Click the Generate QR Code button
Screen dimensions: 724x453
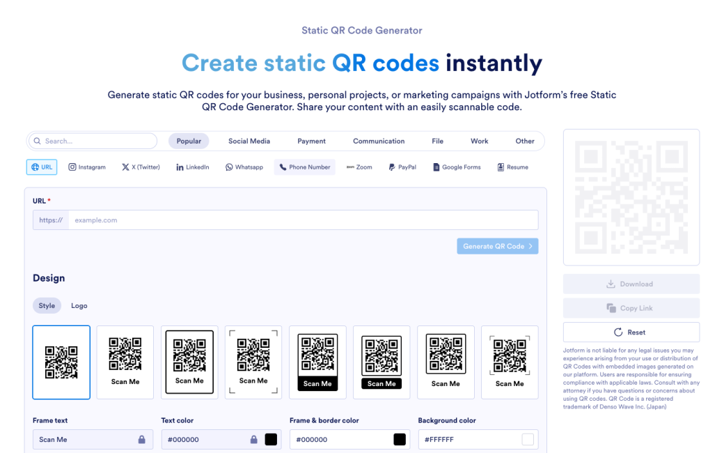[497, 247]
